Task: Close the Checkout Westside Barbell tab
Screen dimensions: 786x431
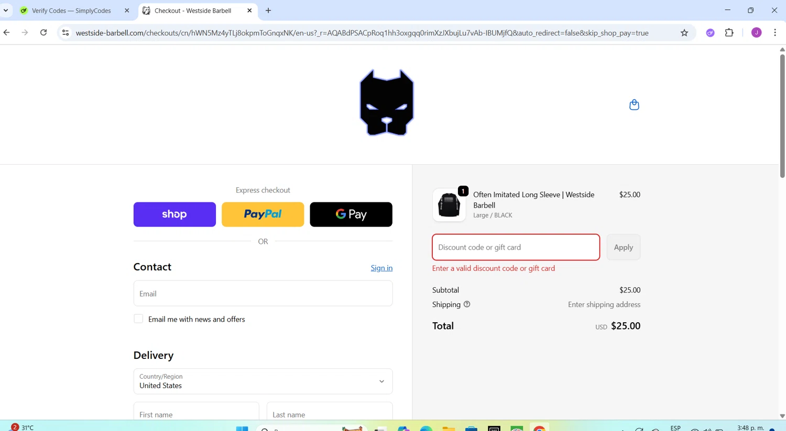Action: coord(249,10)
